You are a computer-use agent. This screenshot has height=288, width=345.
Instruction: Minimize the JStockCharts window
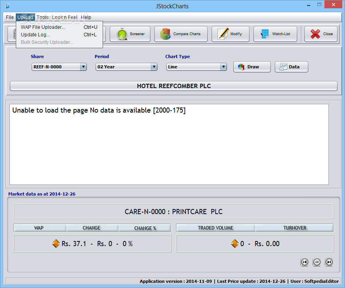tap(309, 5)
